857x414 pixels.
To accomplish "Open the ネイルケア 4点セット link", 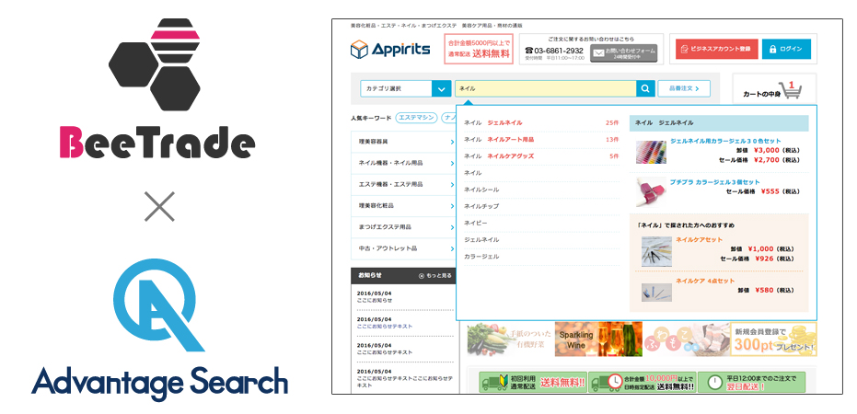I will pos(705,281).
